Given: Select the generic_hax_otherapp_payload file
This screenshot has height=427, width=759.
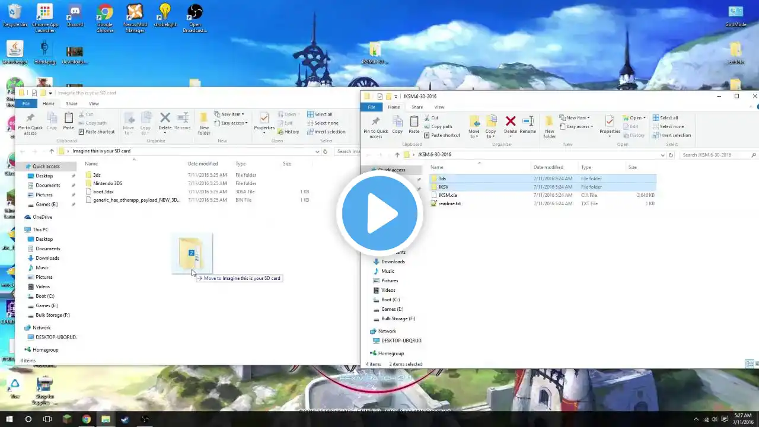Looking at the screenshot, I should 197,200.
